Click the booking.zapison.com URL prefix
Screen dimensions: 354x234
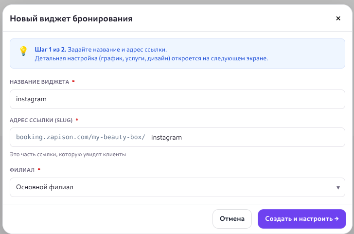point(80,137)
